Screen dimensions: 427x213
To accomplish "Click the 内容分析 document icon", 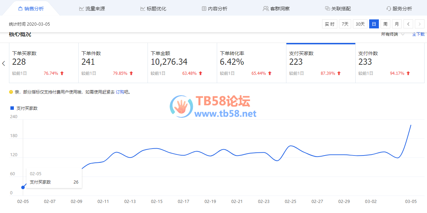I will [x=204, y=9].
